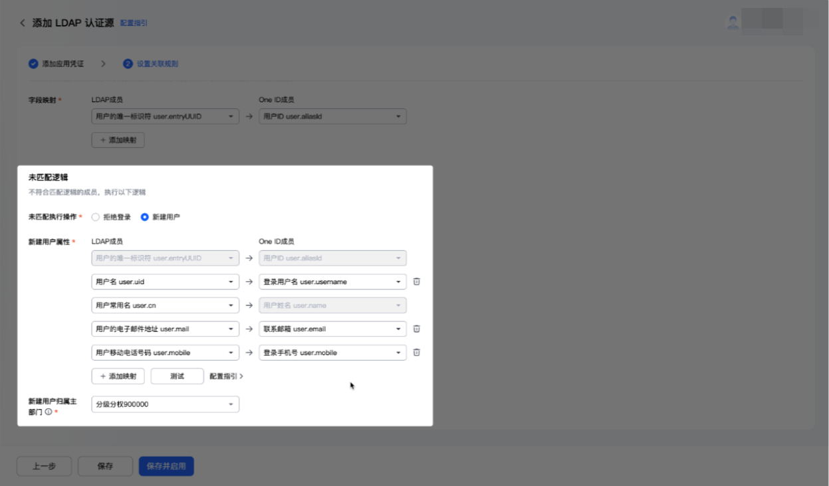Expand the 登录手机号 user.mobile dropdown
Image resolution: width=829 pixels, height=486 pixels.
click(x=332, y=353)
